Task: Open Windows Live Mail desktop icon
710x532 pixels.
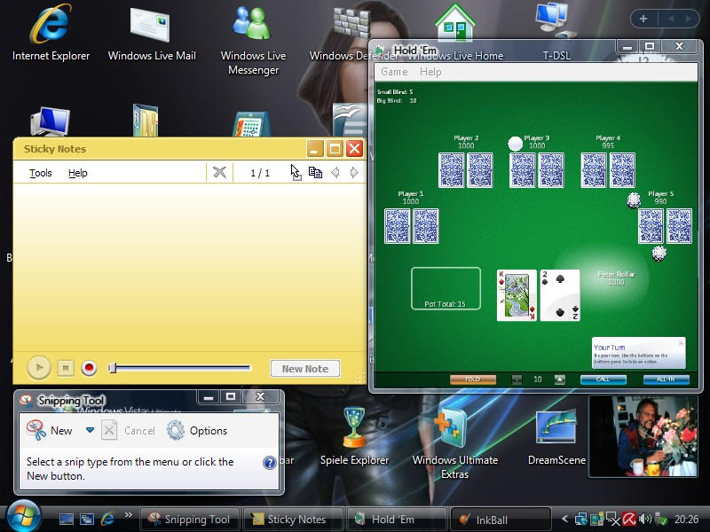Action: point(152,33)
